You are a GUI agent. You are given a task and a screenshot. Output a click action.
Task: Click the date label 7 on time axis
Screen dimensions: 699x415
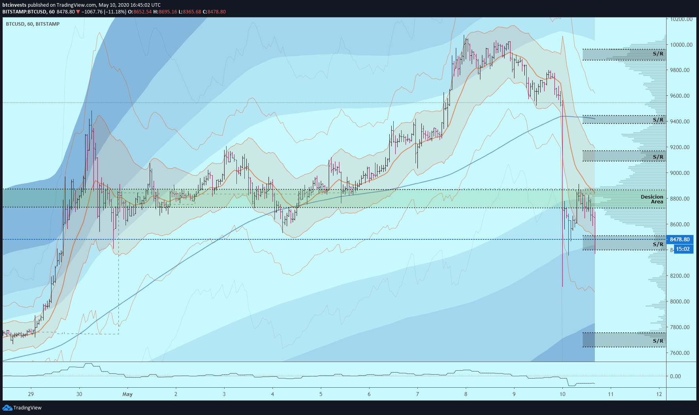417,394
